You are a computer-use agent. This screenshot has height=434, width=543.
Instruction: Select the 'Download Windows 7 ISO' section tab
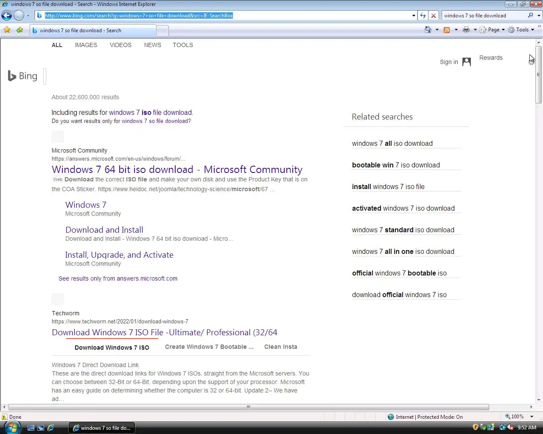[x=112, y=348]
